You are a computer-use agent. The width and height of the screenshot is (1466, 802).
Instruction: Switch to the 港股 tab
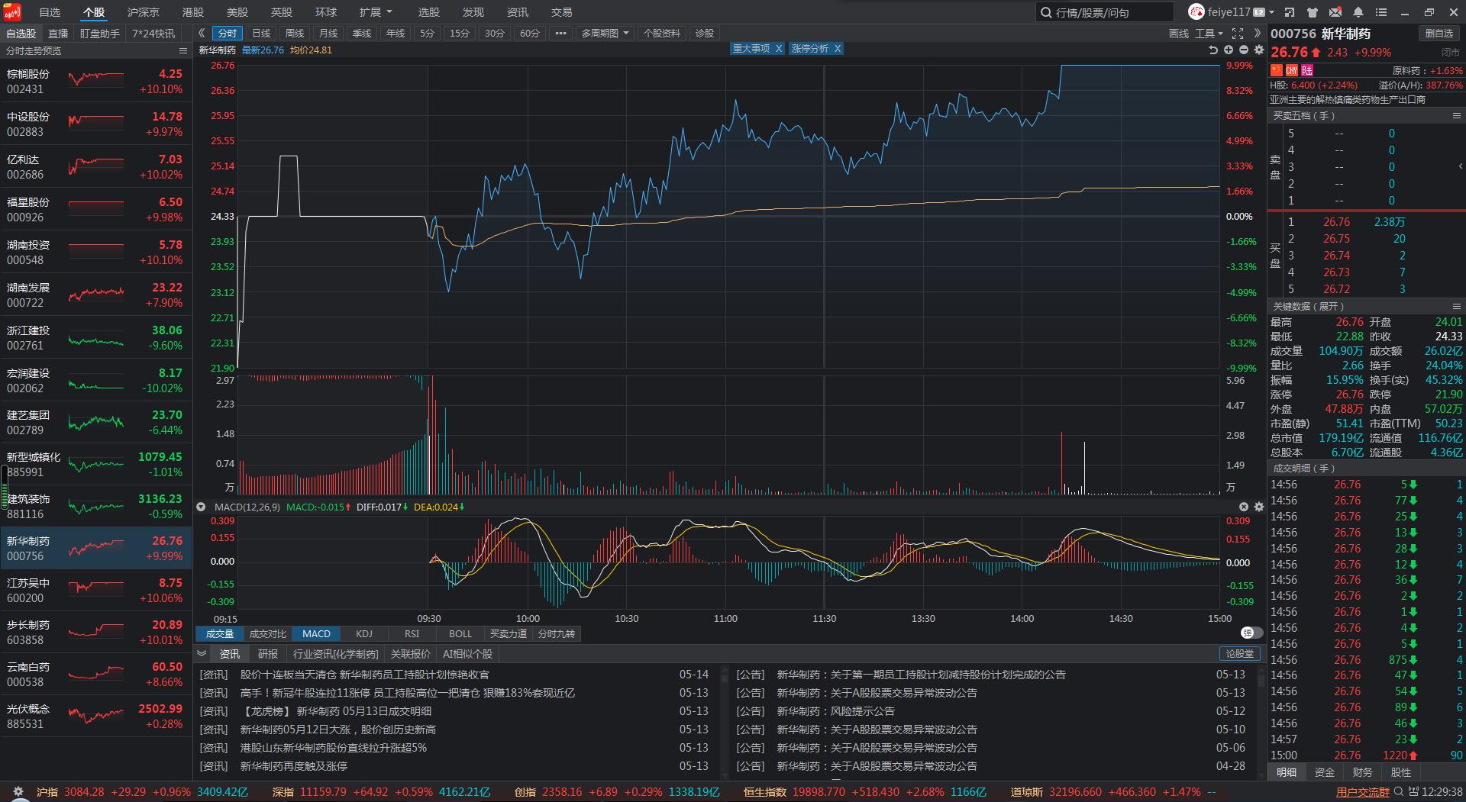(193, 12)
